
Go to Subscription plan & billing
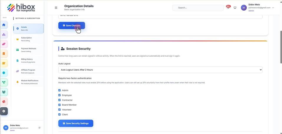coord(28,39)
